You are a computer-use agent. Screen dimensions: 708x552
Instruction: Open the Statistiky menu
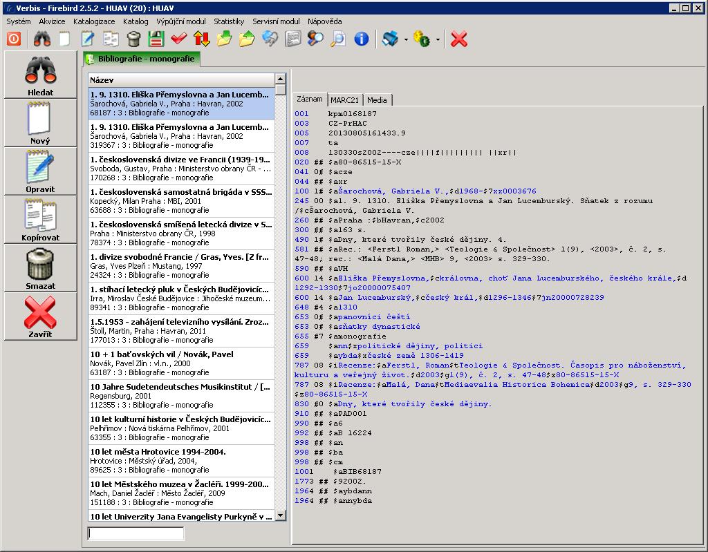[229, 21]
